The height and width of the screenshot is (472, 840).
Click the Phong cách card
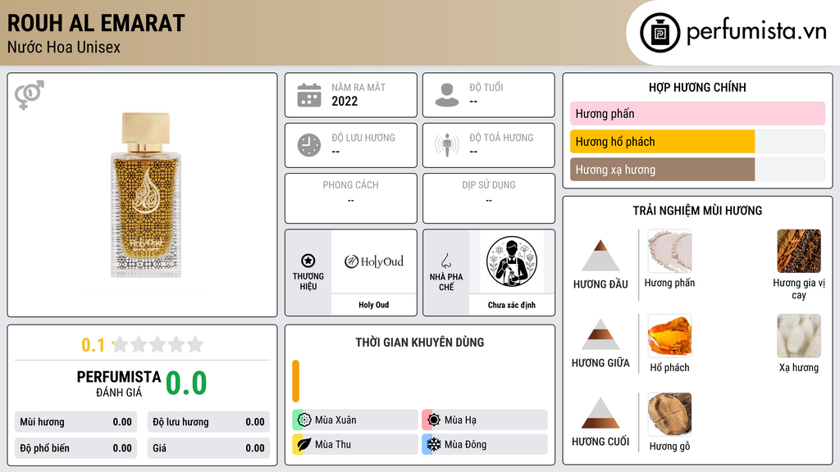point(351,198)
